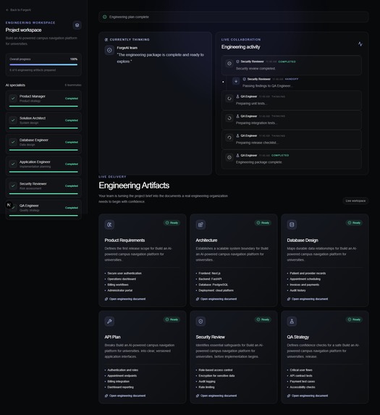The height and width of the screenshot is (415, 380).
Task: Click the Security Review shield icon
Action: tap(200, 322)
